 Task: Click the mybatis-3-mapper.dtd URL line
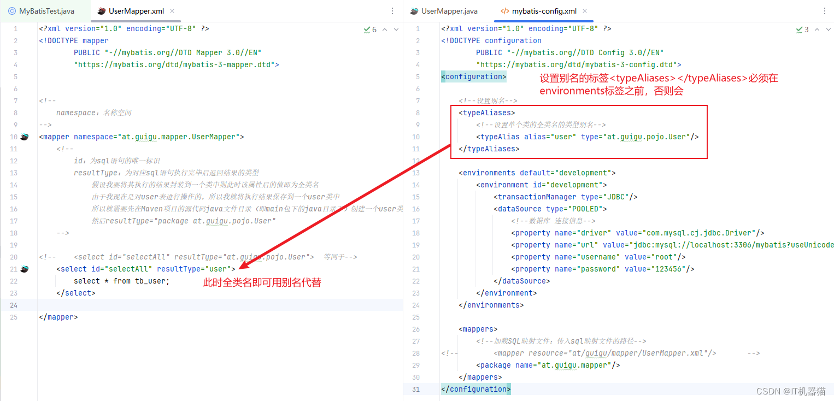[177, 64]
